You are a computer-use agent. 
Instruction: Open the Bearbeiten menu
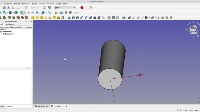coord(8,4)
